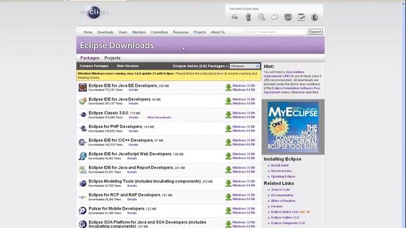Open the Windows platform dropdown
Viewport: 406px width, 228px height.
point(244,66)
